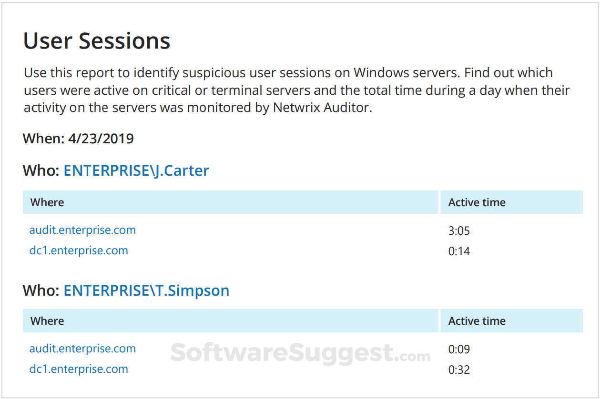Viewport: 600px width, 399px height.
Task: Click dc1.enterprise.com under J.Carter
Action: click(x=79, y=250)
